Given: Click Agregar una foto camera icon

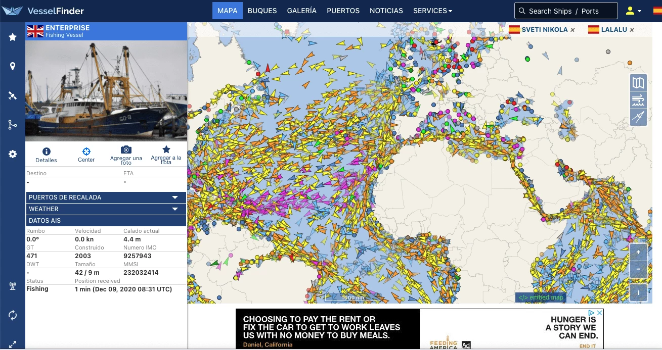Looking at the screenshot, I should pyautogui.click(x=126, y=149).
